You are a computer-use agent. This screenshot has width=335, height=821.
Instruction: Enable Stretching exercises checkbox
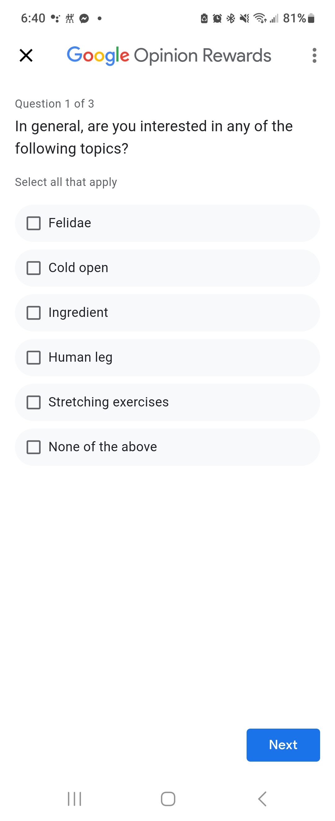(34, 402)
